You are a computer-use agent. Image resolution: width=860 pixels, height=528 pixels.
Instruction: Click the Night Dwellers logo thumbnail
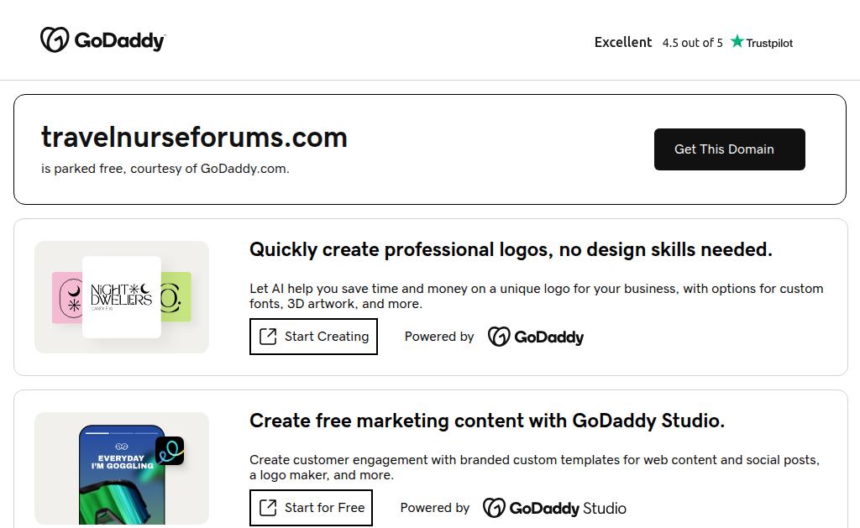coord(122,296)
